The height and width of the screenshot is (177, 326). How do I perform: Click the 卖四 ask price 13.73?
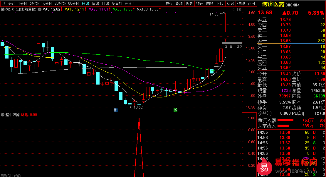[x=285, y=25]
